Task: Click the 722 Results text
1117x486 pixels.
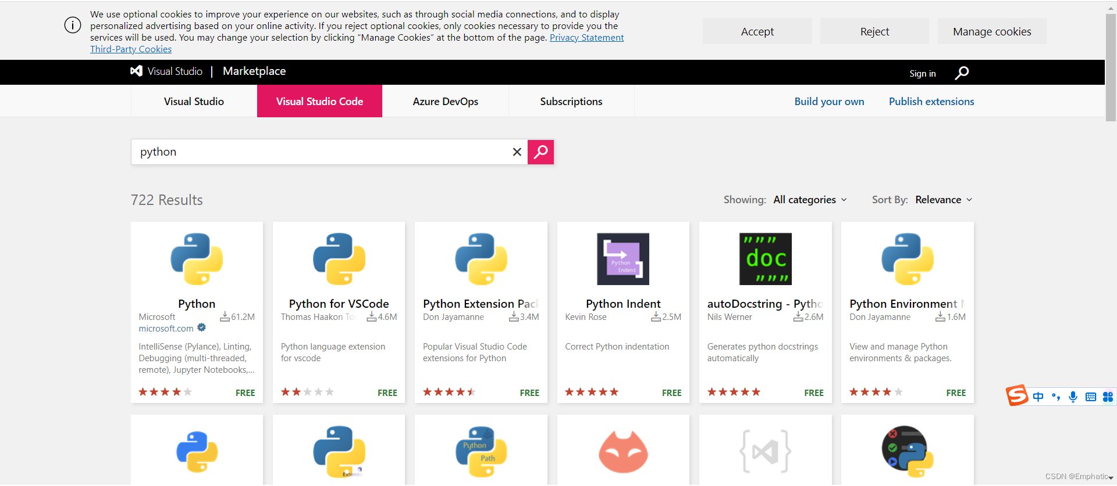Action: point(167,200)
